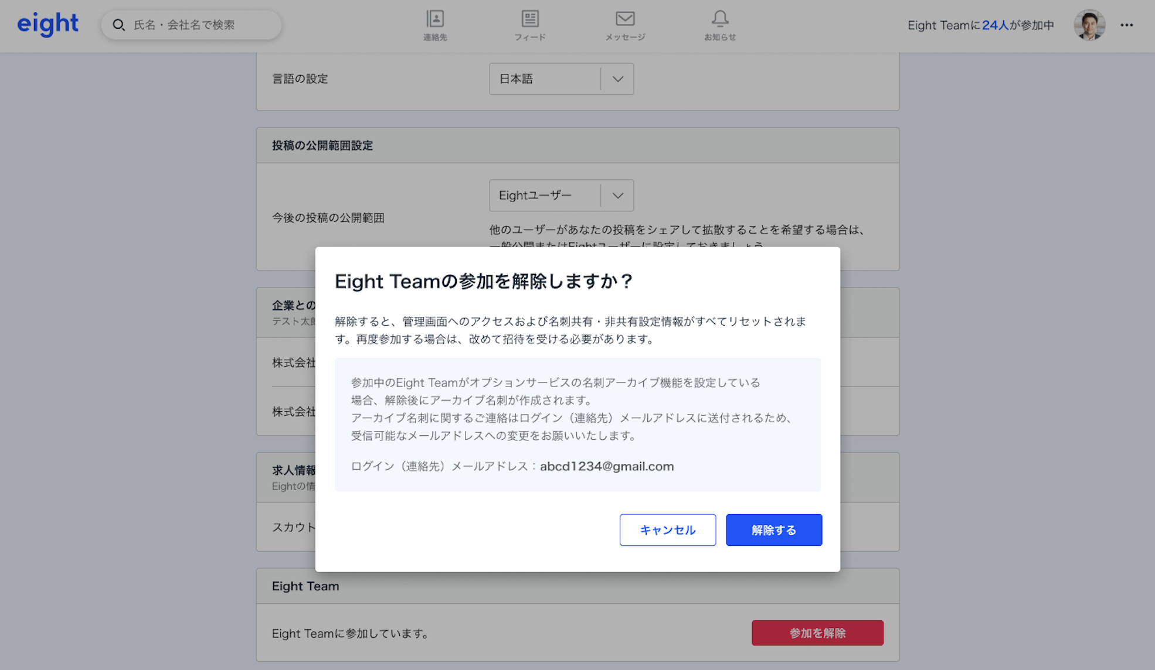Screen dimensions: 1155x670
Task: Click the red 参加を解除 button
Action: [817, 633]
